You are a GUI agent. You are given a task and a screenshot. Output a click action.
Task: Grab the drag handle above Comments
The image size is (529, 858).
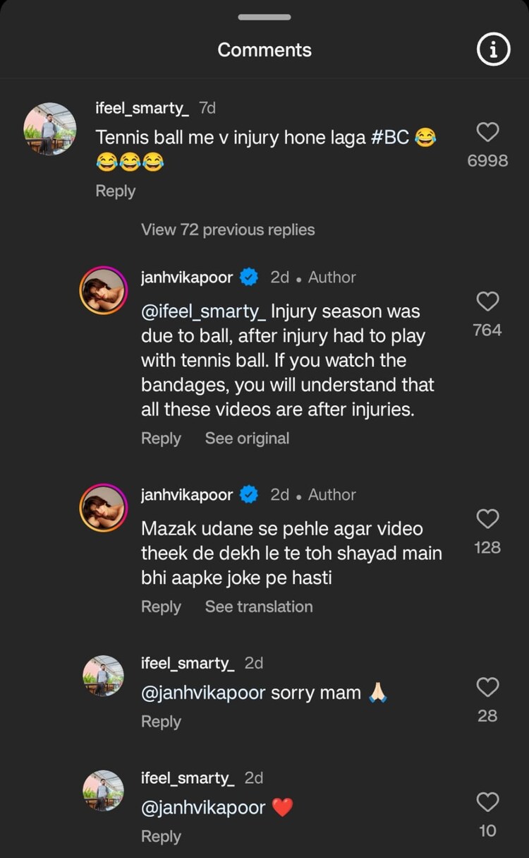(264, 17)
